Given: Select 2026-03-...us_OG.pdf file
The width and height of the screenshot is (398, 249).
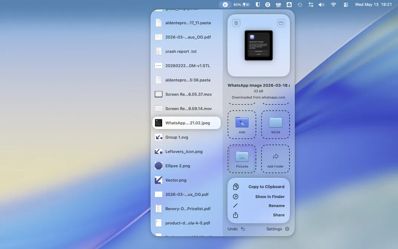Looking at the screenshot, I should [x=187, y=194].
